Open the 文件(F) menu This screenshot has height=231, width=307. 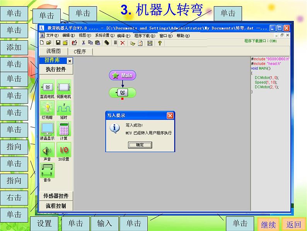(53, 36)
